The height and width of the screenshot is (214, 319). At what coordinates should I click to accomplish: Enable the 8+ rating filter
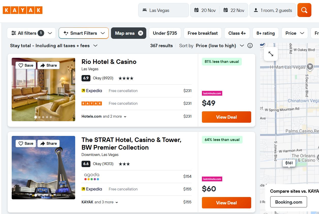coord(265,33)
